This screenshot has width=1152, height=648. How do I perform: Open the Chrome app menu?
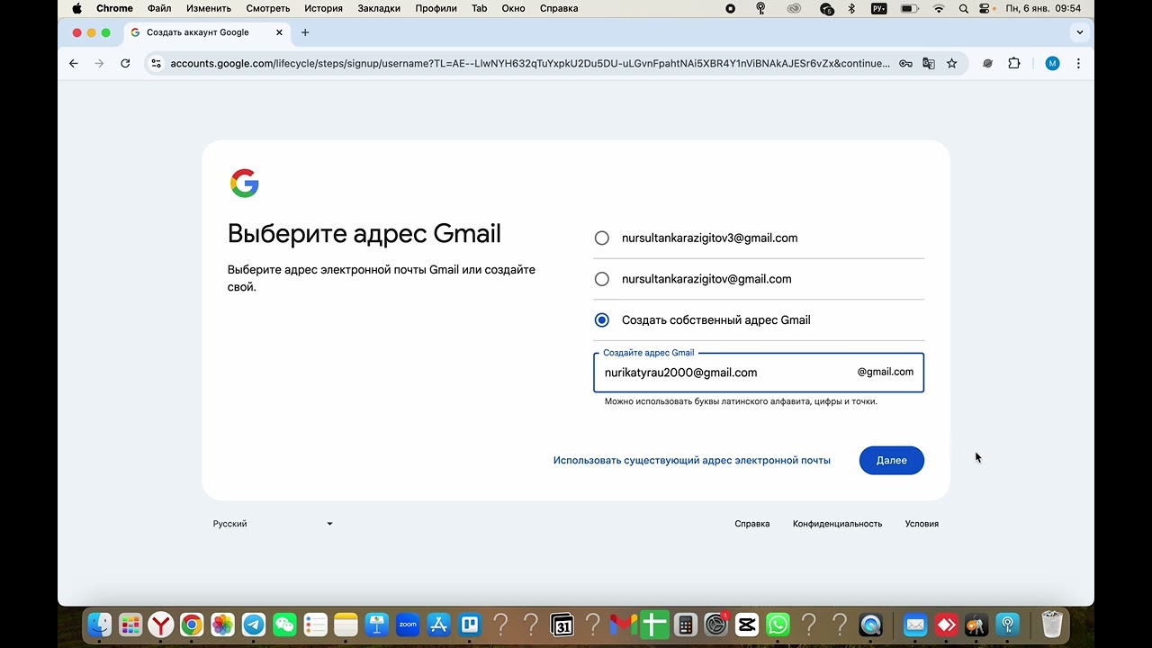tap(114, 8)
